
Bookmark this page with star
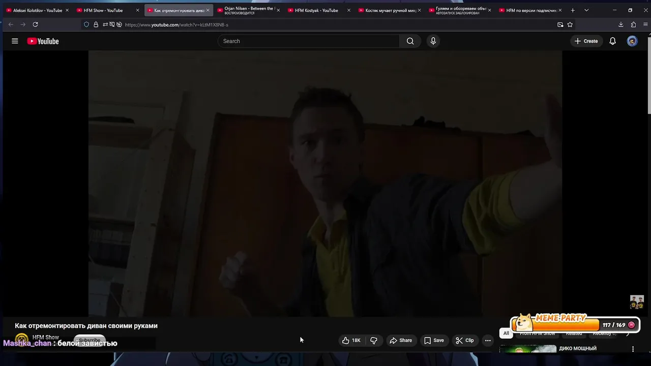coord(570,24)
